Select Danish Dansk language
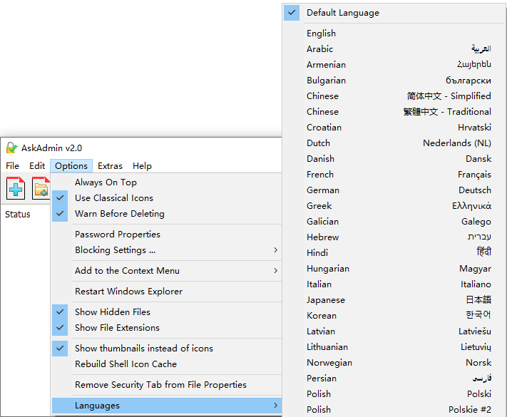 394,159
